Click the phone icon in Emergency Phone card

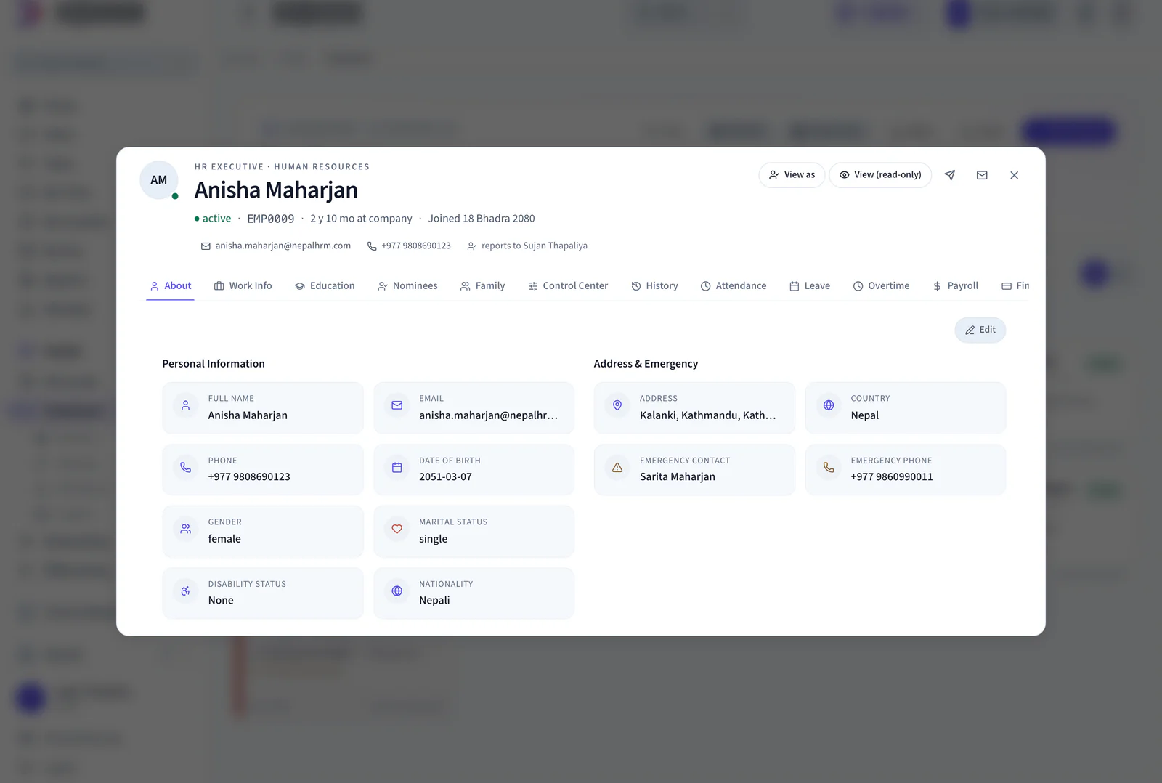[829, 468]
